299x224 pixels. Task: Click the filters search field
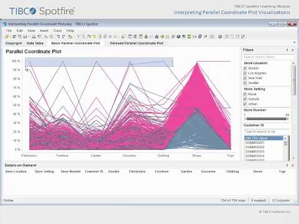(268, 57)
